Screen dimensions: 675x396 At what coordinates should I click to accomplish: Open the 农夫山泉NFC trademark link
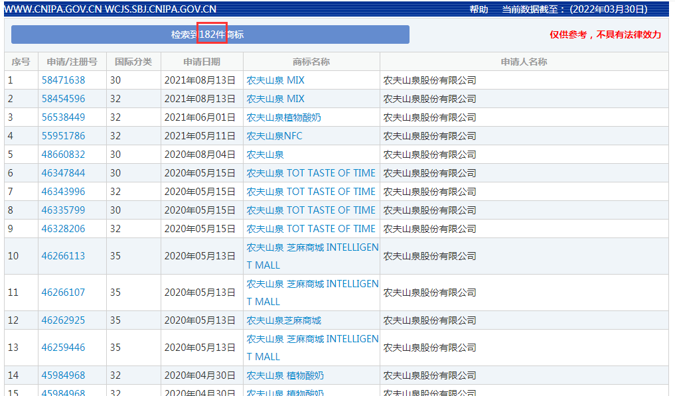tap(274, 135)
